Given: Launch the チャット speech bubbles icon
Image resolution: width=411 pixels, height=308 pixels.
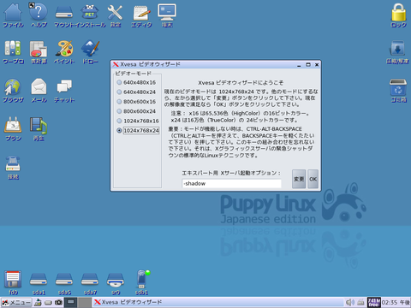Looking at the screenshot, I should coord(64,86).
